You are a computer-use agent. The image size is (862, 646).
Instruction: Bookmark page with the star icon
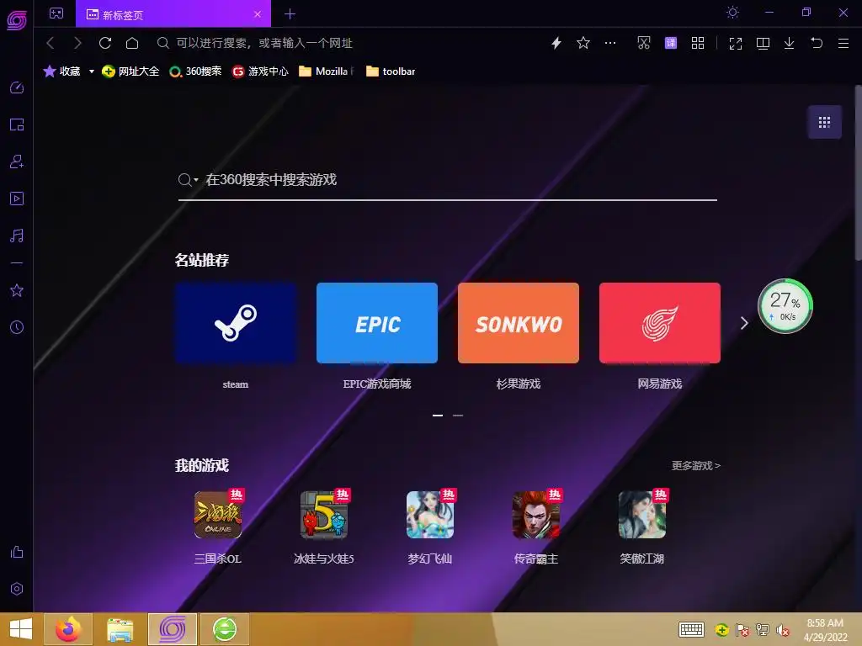click(583, 43)
